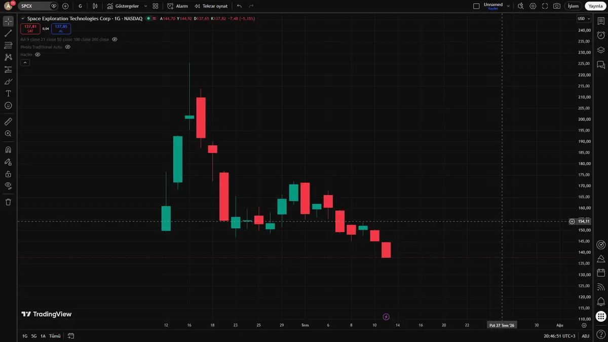608x342 pixels.
Task: Open the news feed icon
Action: click(601, 287)
